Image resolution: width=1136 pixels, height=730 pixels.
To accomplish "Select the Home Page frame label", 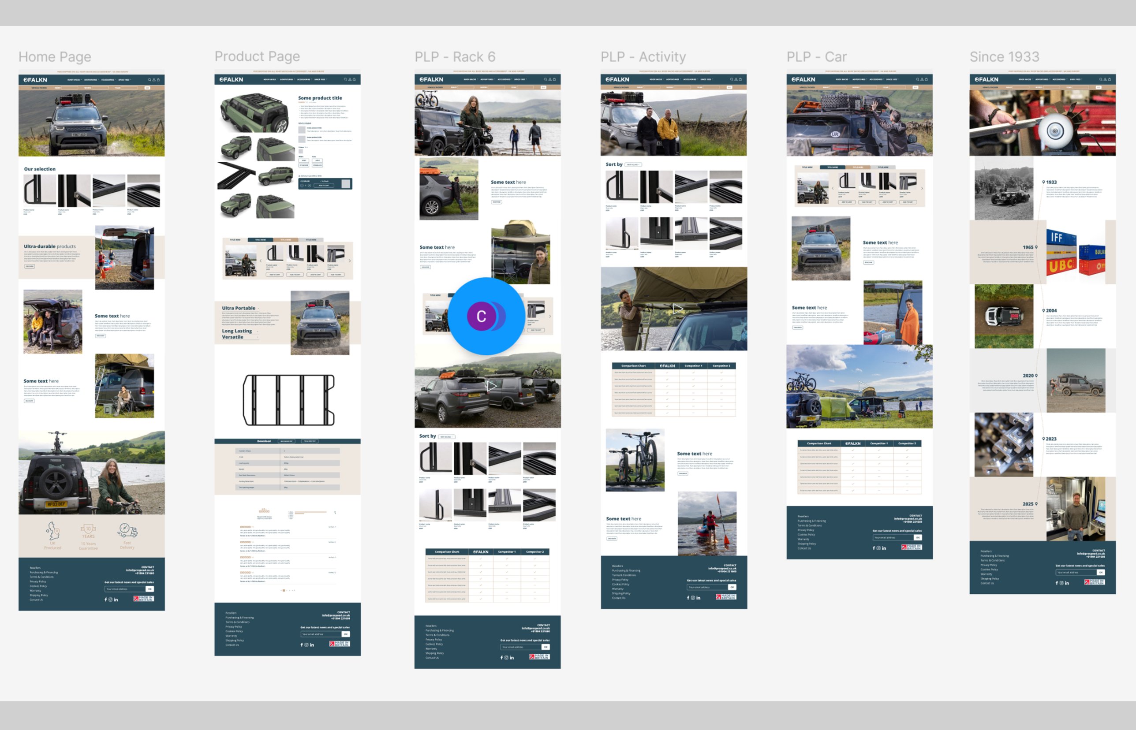I will click(x=55, y=57).
